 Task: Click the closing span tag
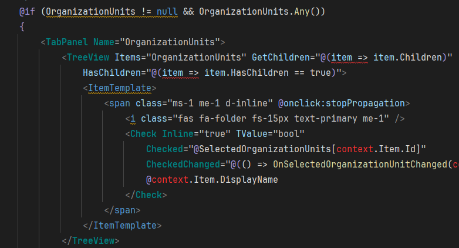(x=123, y=210)
